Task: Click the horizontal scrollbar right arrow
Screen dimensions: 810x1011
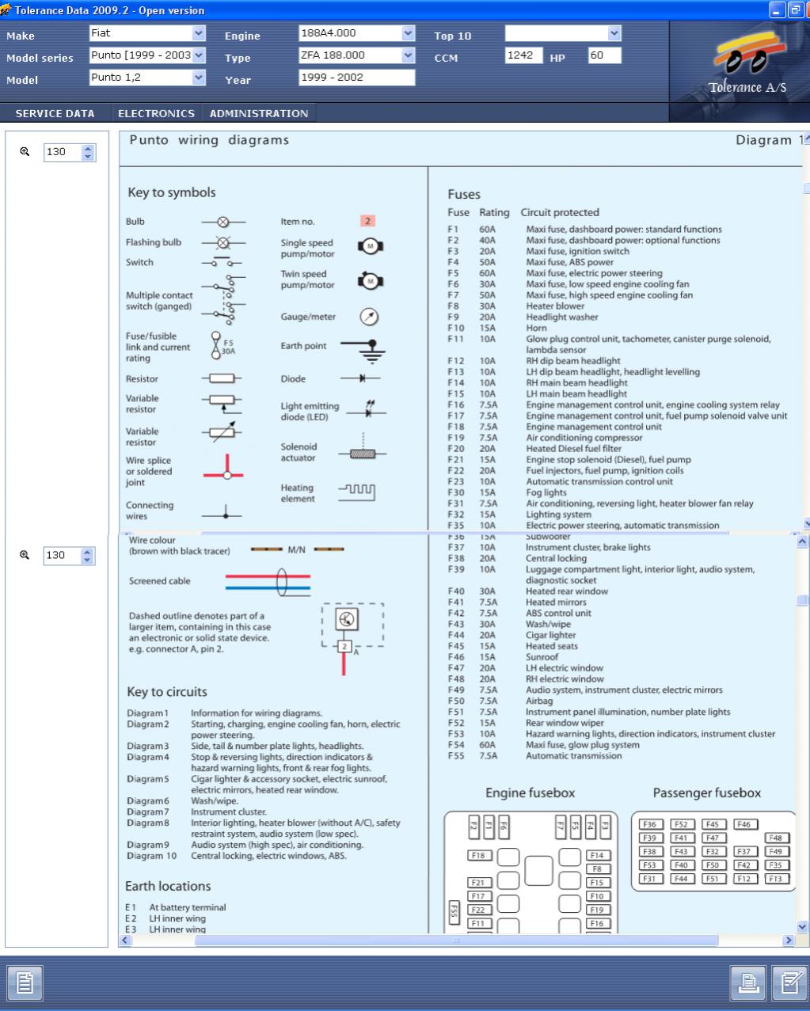Action: (x=788, y=941)
